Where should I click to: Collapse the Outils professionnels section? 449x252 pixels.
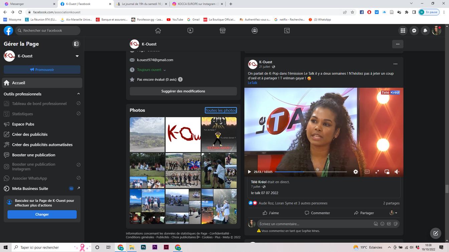click(x=79, y=94)
